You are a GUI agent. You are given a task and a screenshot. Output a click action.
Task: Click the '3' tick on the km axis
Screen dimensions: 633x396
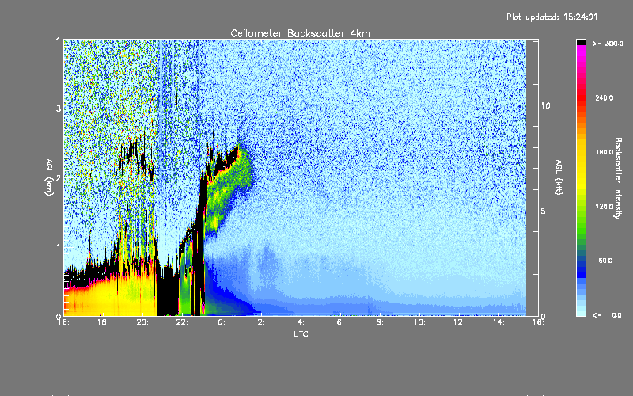pos(59,109)
